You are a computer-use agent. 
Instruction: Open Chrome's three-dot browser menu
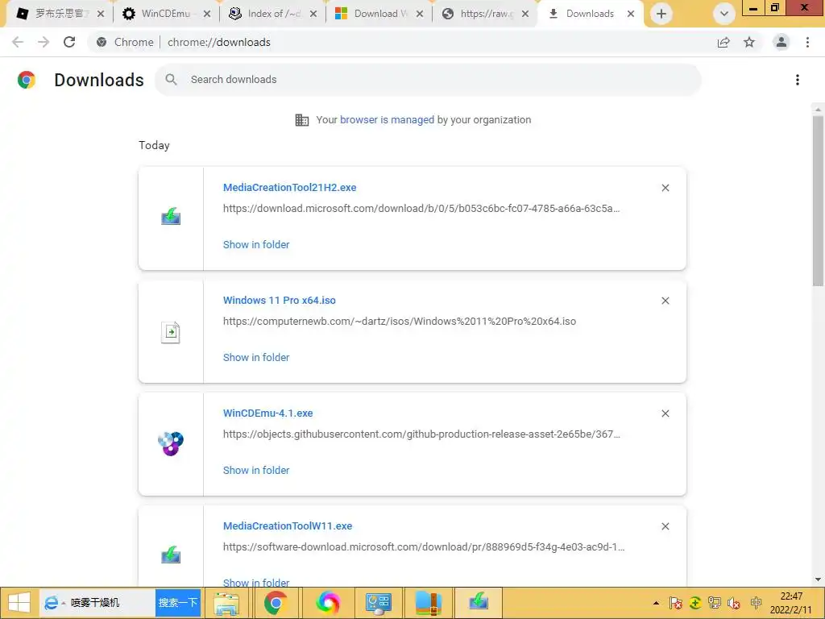point(807,42)
